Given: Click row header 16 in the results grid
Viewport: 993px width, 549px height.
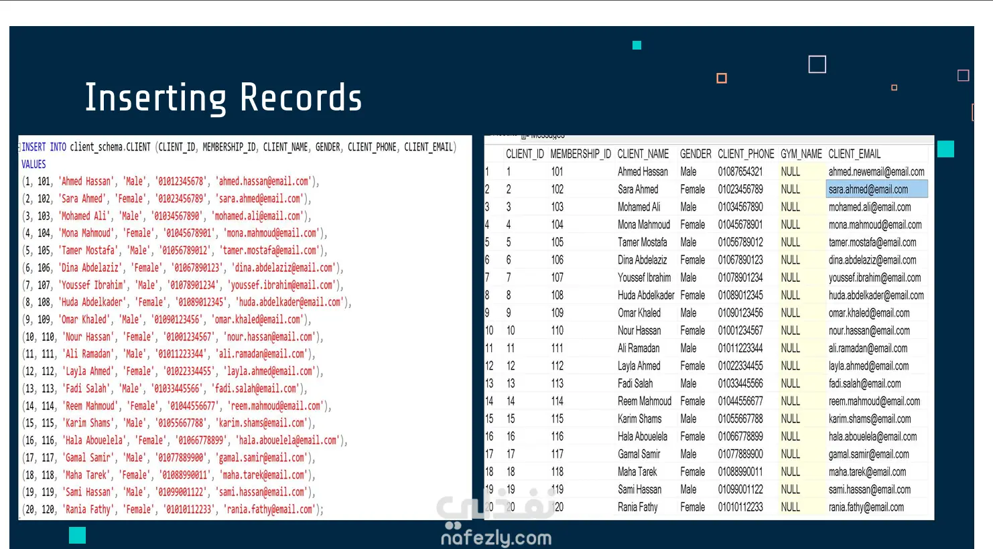Looking at the screenshot, I should [x=489, y=437].
